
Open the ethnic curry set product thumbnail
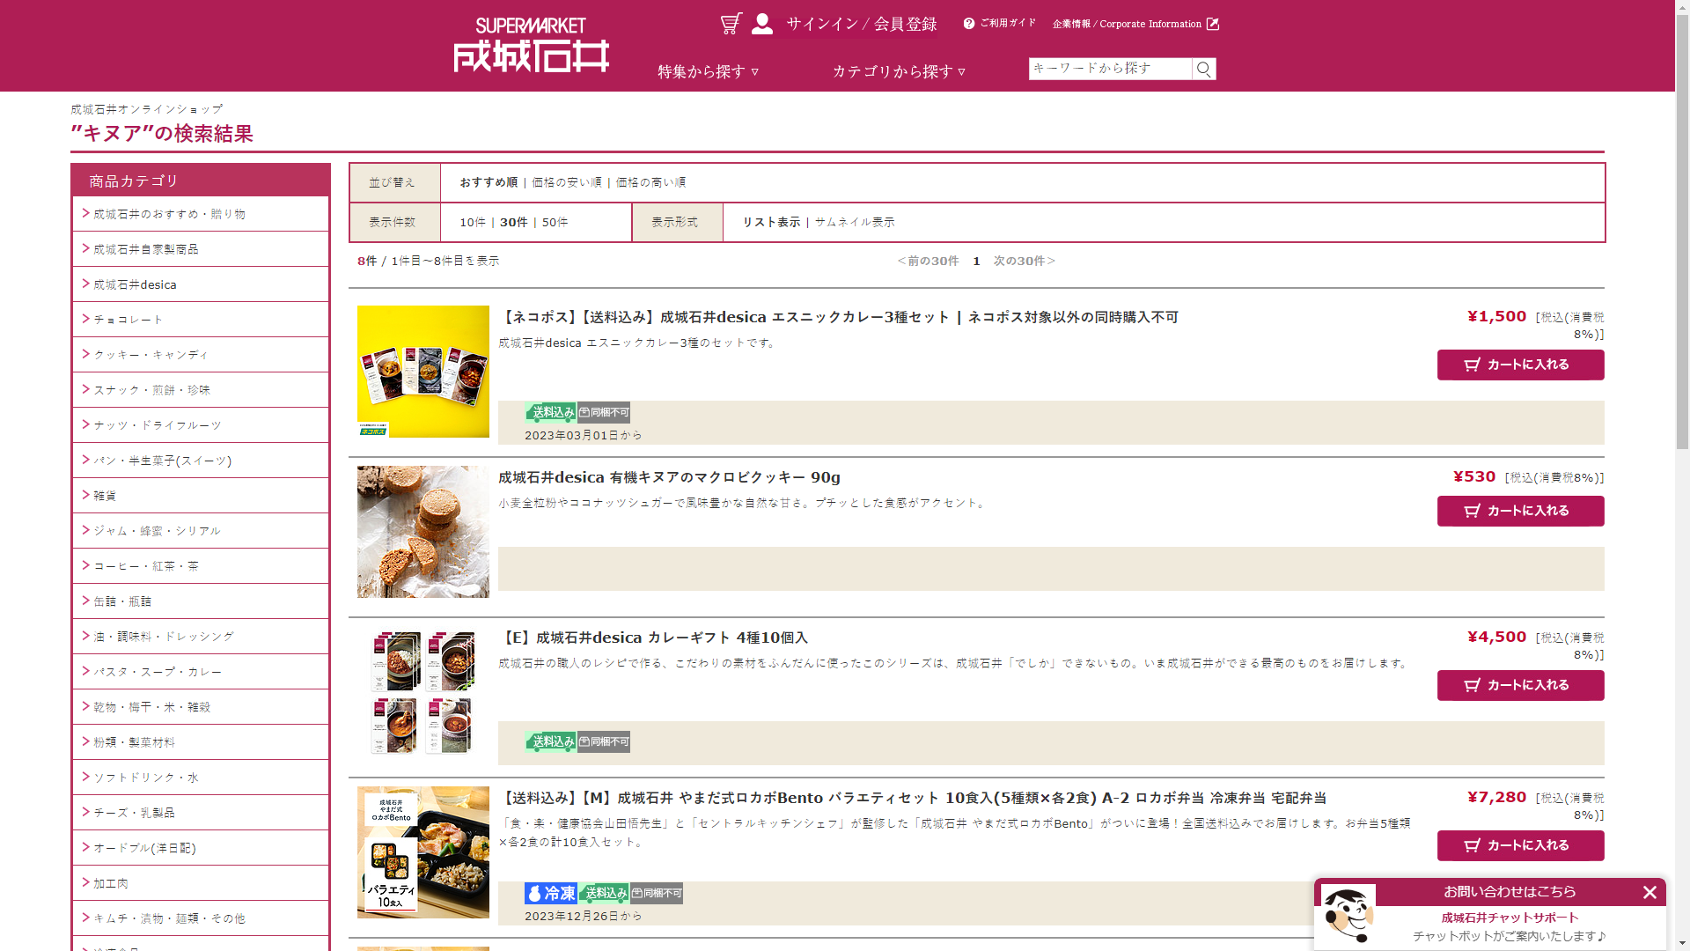tap(423, 372)
